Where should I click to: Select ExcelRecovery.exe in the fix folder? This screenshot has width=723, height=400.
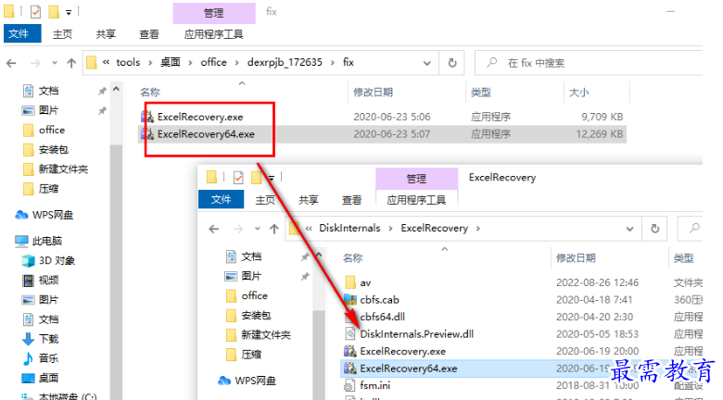[200, 117]
